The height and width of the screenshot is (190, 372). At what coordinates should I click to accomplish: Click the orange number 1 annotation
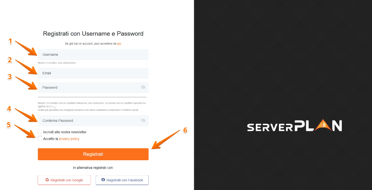coord(11,42)
